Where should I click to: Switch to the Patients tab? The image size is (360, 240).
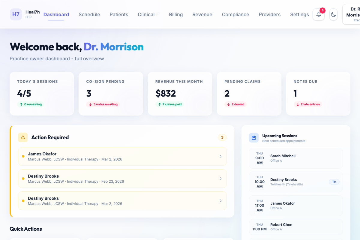click(x=119, y=14)
